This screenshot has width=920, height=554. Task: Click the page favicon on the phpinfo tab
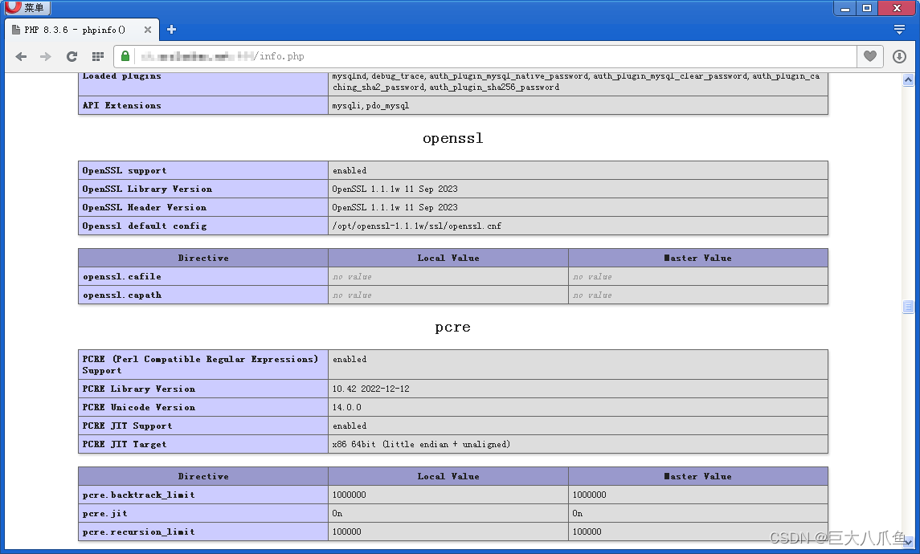16,29
